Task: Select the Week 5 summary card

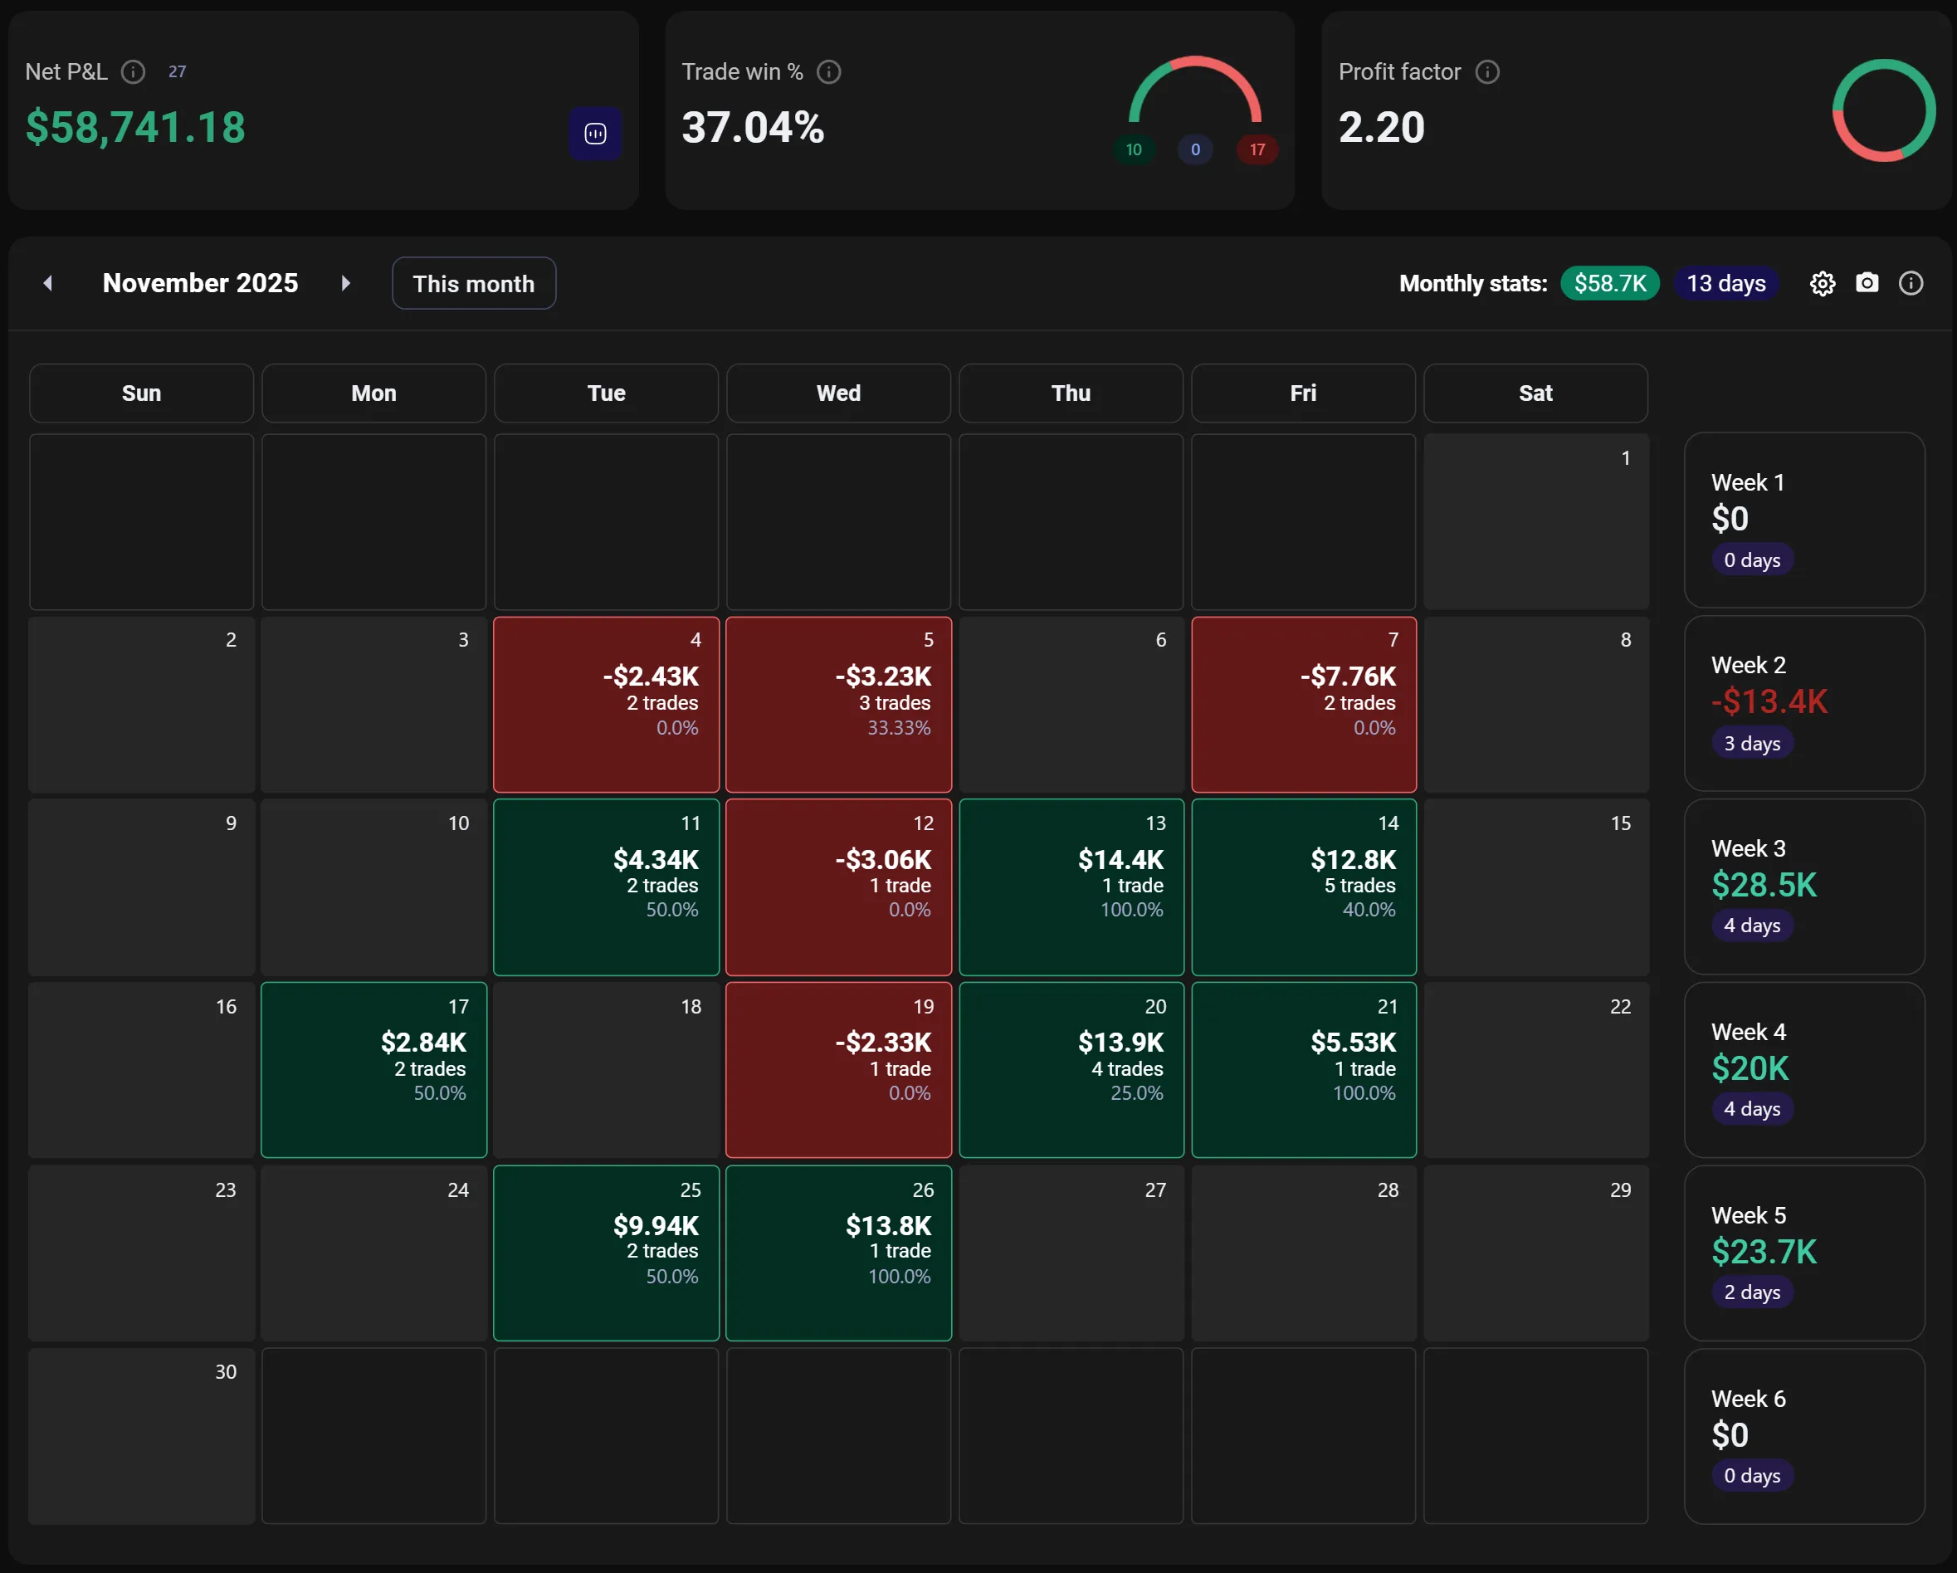Action: pyautogui.click(x=1803, y=1253)
